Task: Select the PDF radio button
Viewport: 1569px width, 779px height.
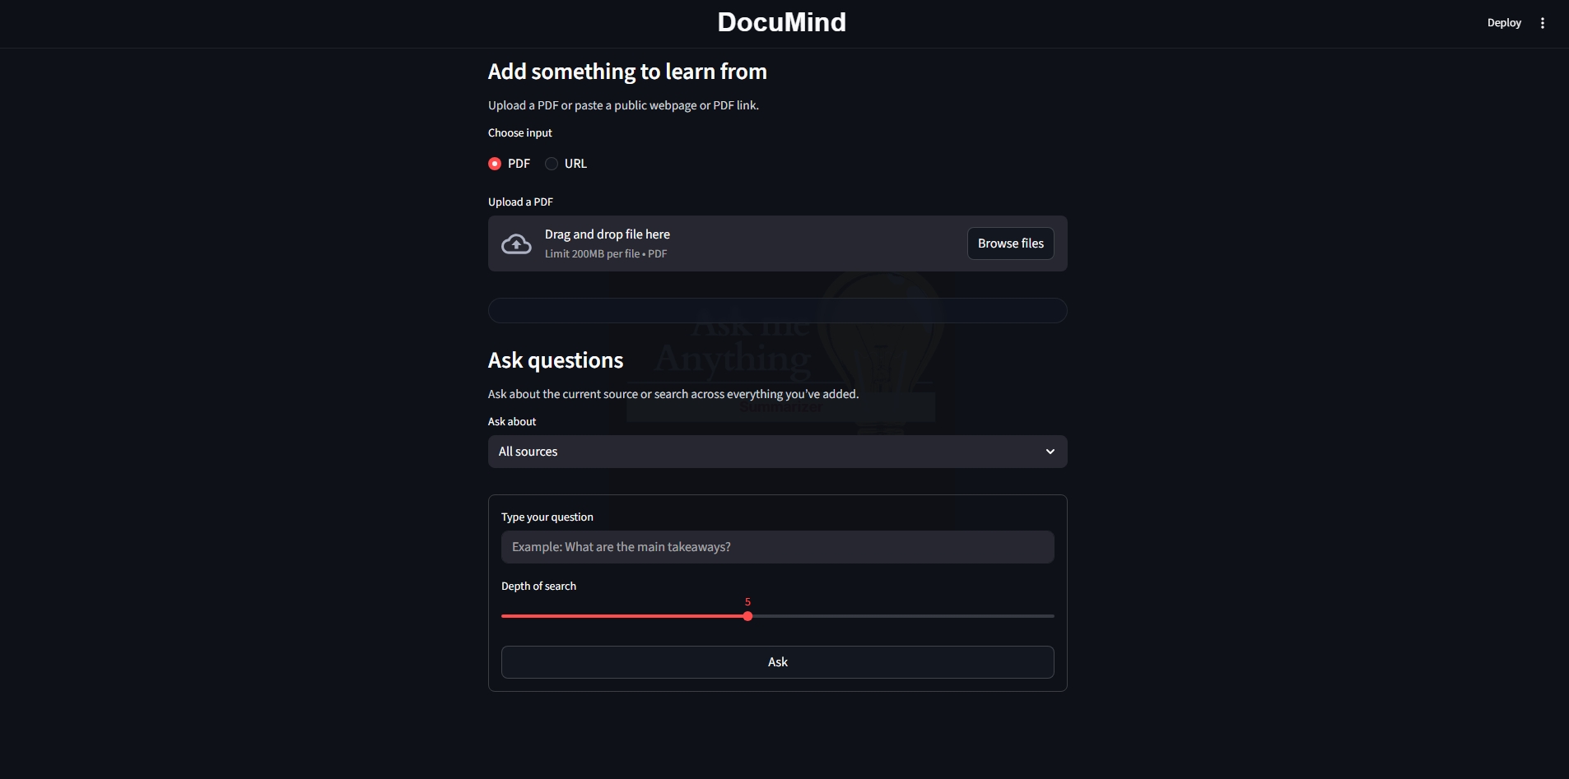Action: tap(495, 164)
